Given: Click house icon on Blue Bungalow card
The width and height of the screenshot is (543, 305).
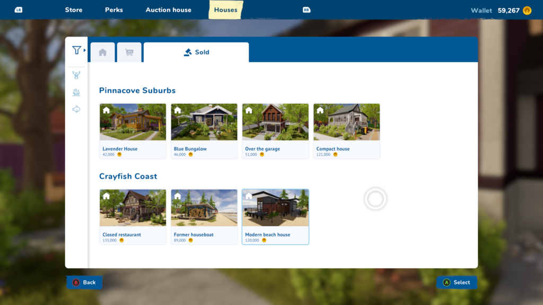Looking at the screenshot, I should pyautogui.click(x=178, y=110).
